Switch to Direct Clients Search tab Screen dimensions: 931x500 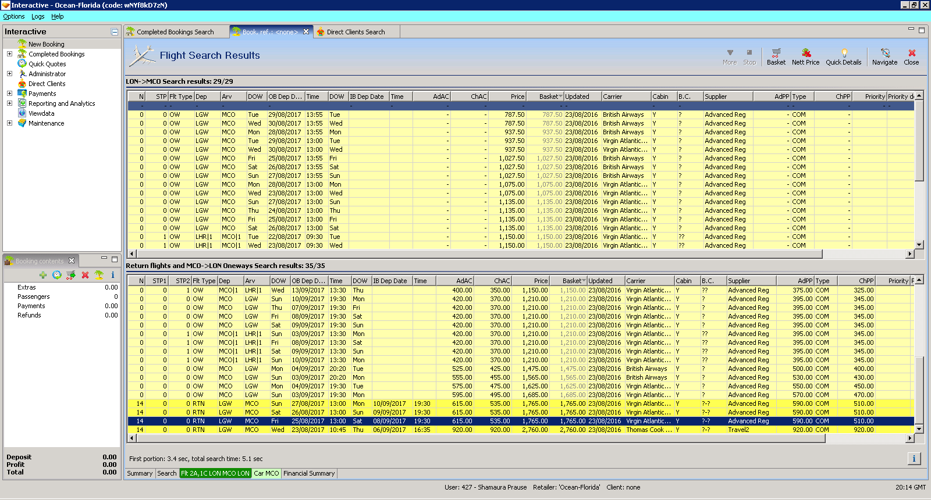[x=356, y=32]
